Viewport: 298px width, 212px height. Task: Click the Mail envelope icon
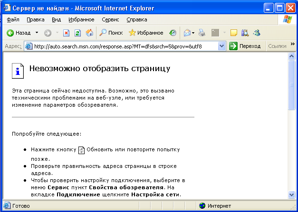pos(187,33)
